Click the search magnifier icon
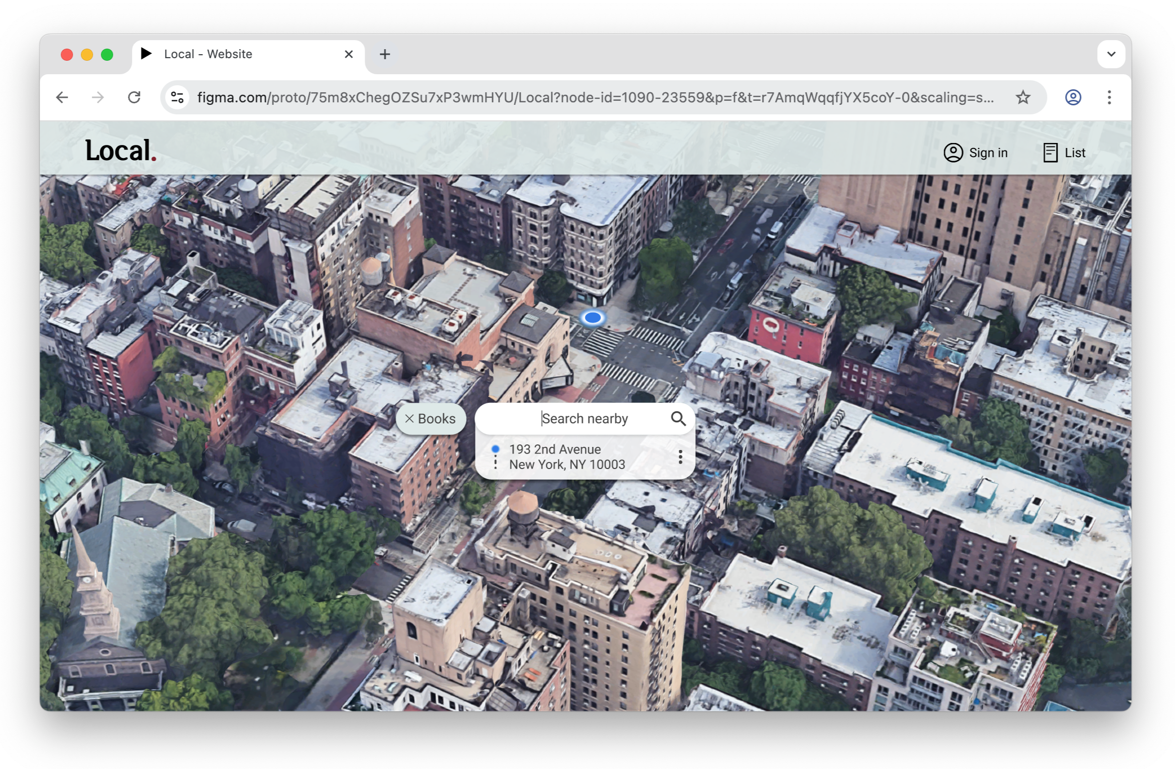The height and width of the screenshot is (769, 1175). (678, 418)
